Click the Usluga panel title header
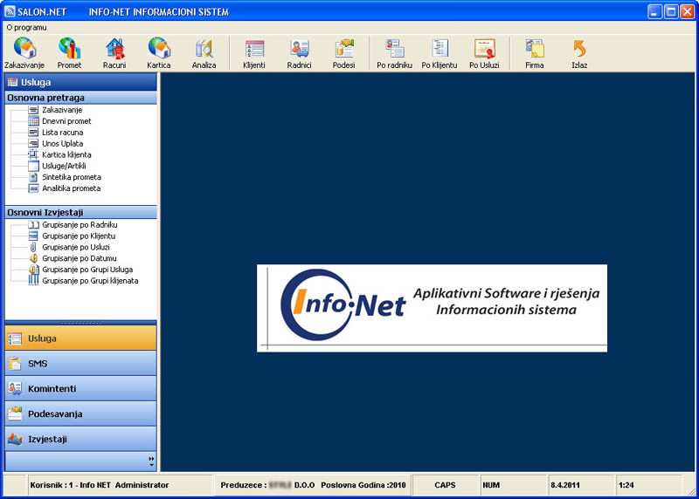 pos(80,82)
